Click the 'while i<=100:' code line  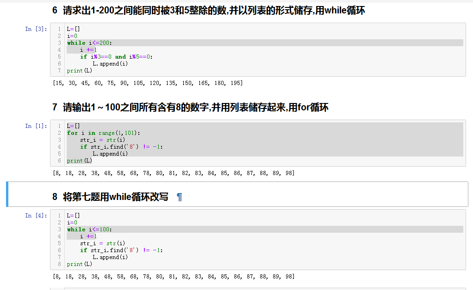[89, 229]
